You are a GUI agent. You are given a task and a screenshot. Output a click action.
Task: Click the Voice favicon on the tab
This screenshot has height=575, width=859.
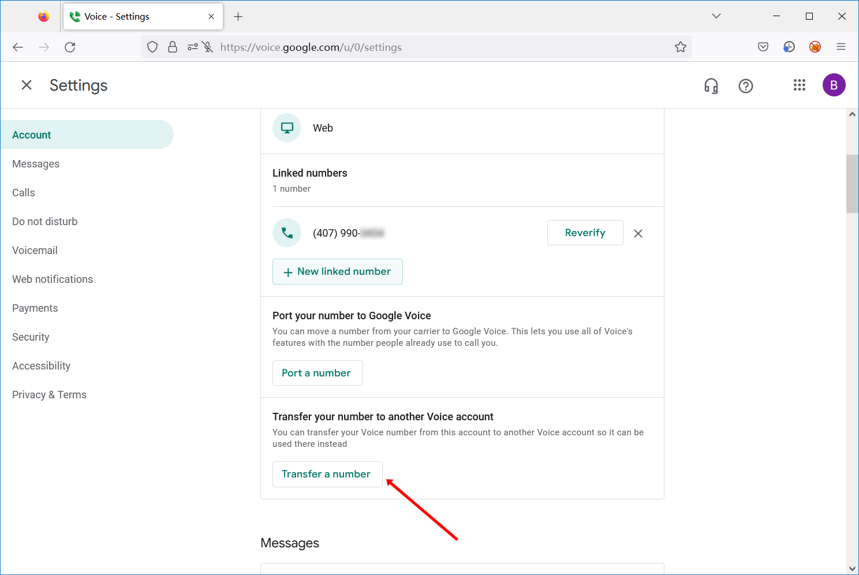[x=75, y=17]
